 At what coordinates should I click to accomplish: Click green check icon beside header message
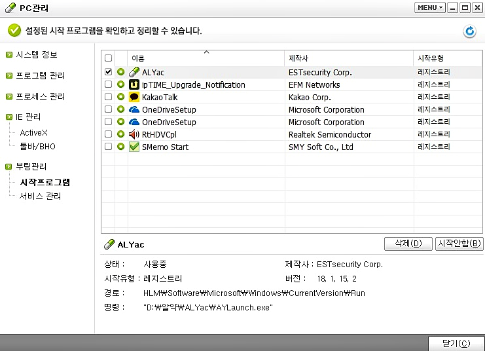click(14, 30)
